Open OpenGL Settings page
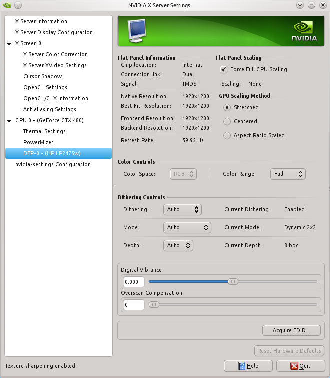This screenshot has width=330, height=378. (x=45, y=87)
